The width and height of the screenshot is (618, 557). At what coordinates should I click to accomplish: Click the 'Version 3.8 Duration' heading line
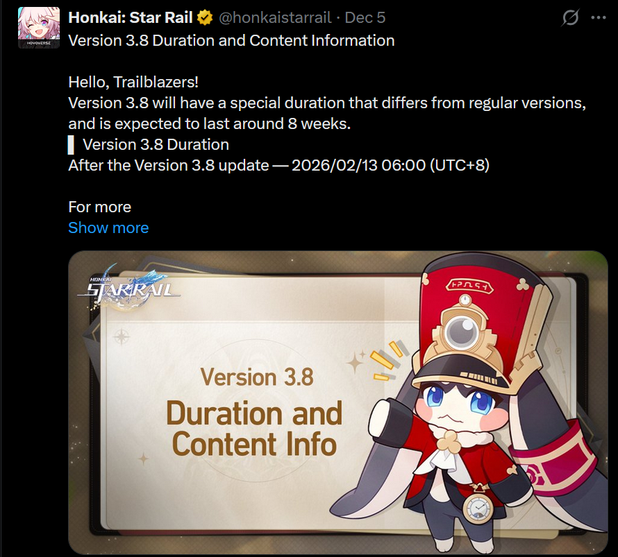click(156, 144)
